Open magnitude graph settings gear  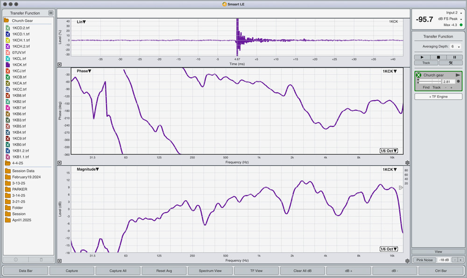pyautogui.click(x=408, y=261)
